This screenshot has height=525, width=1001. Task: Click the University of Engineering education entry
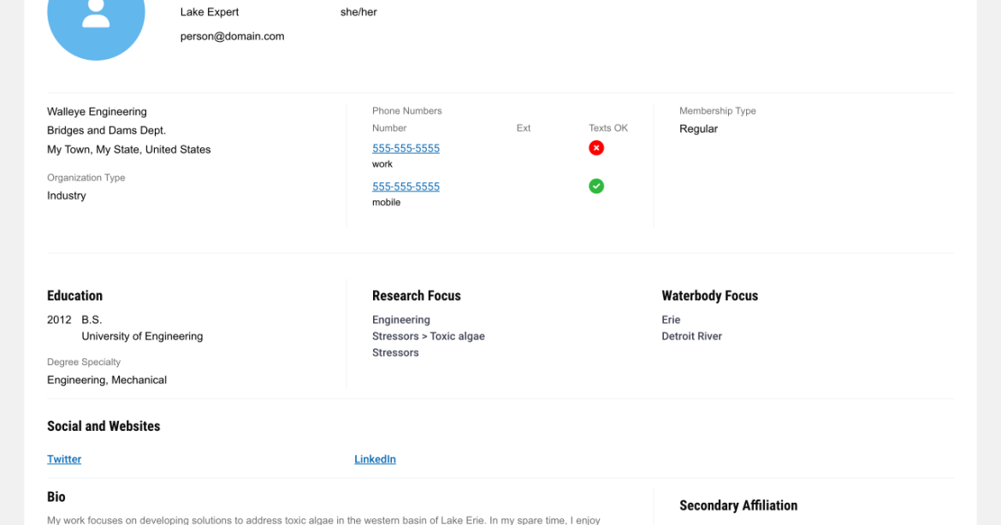click(x=142, y=337)
